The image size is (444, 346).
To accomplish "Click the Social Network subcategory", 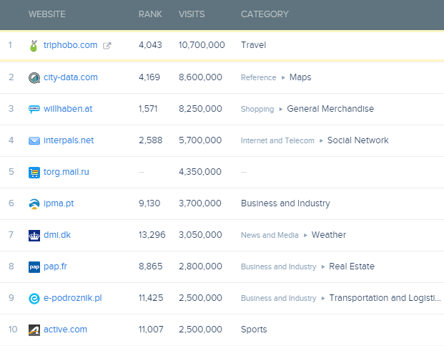I will [357, 140].
